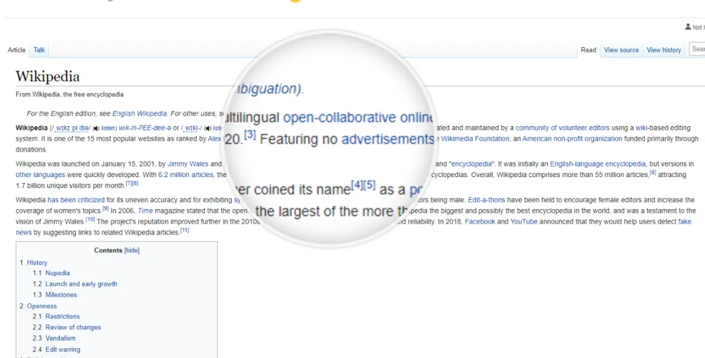Open the English Wikipedia link
This screenshot has width=705, height=358.
[x=140, y=114]
